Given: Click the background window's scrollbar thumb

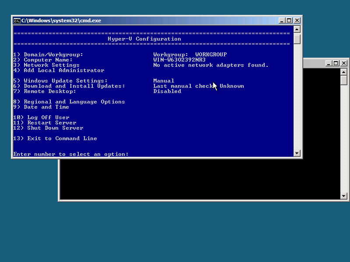Looking at the screenshot, I should click(x=344, y=80).
